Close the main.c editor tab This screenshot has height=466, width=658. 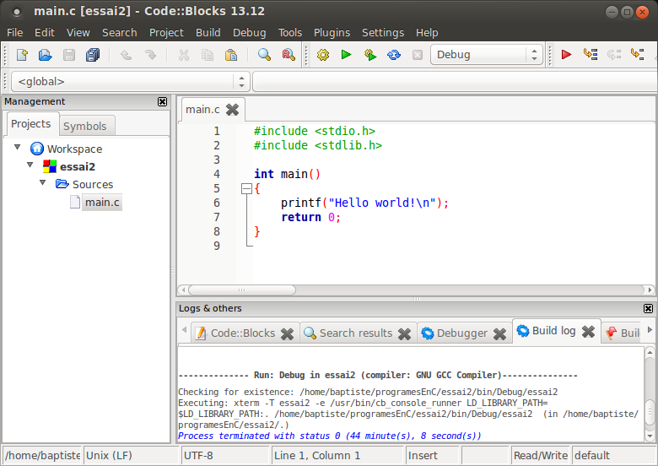(232, 110)
